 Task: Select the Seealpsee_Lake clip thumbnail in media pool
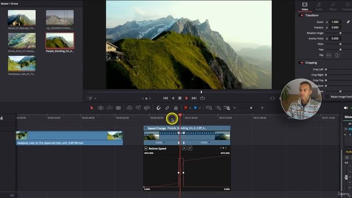[x=22, y=64]
